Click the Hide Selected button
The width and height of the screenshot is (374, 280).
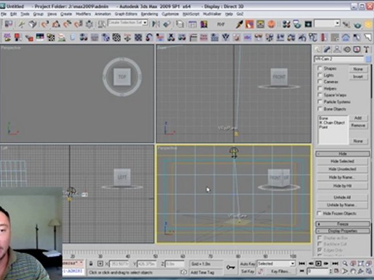342,161
